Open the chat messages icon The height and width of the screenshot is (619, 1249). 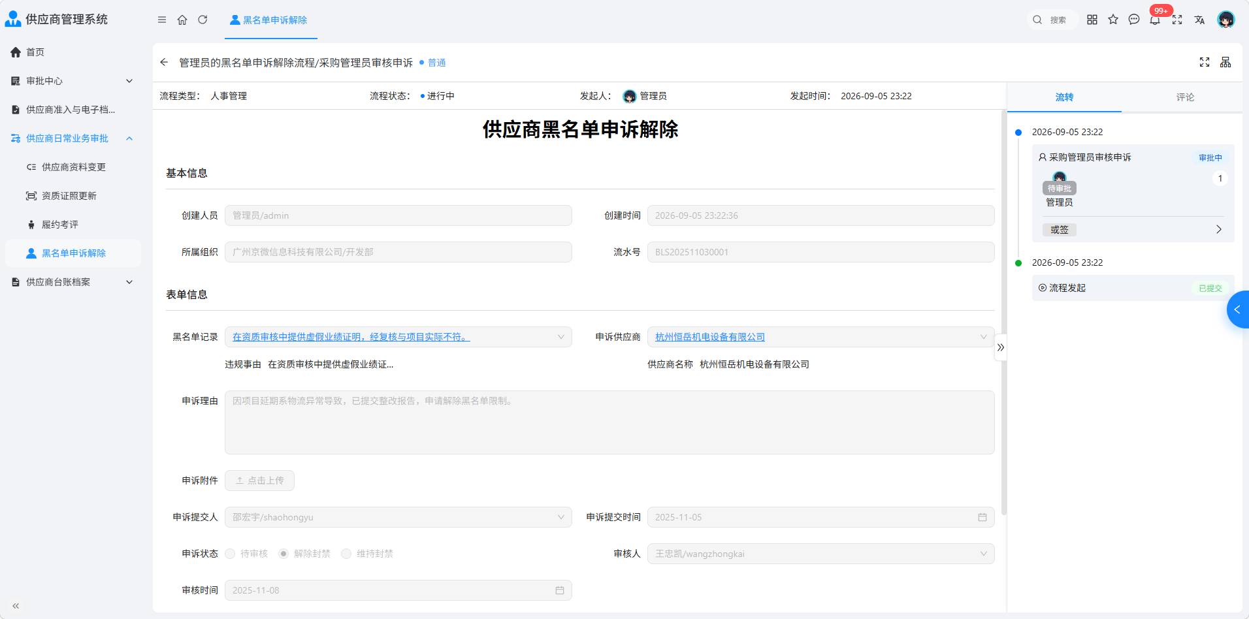coord(1134,20)
